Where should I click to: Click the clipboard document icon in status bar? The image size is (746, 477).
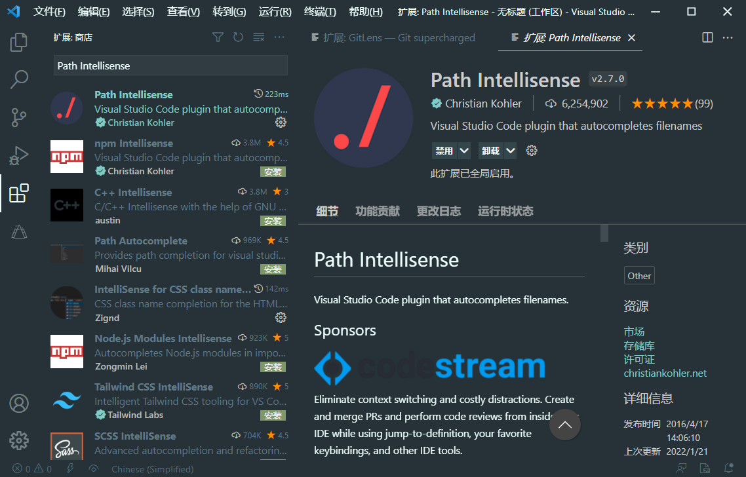tap(705, 469)
